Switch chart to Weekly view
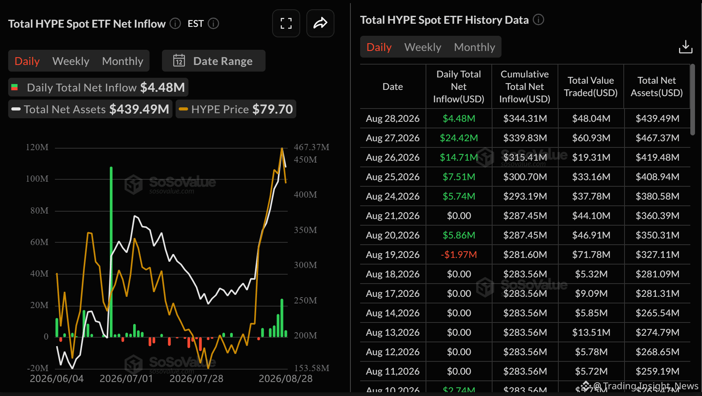This screenshot has height=396, width=702. click(x=71, y=61)
